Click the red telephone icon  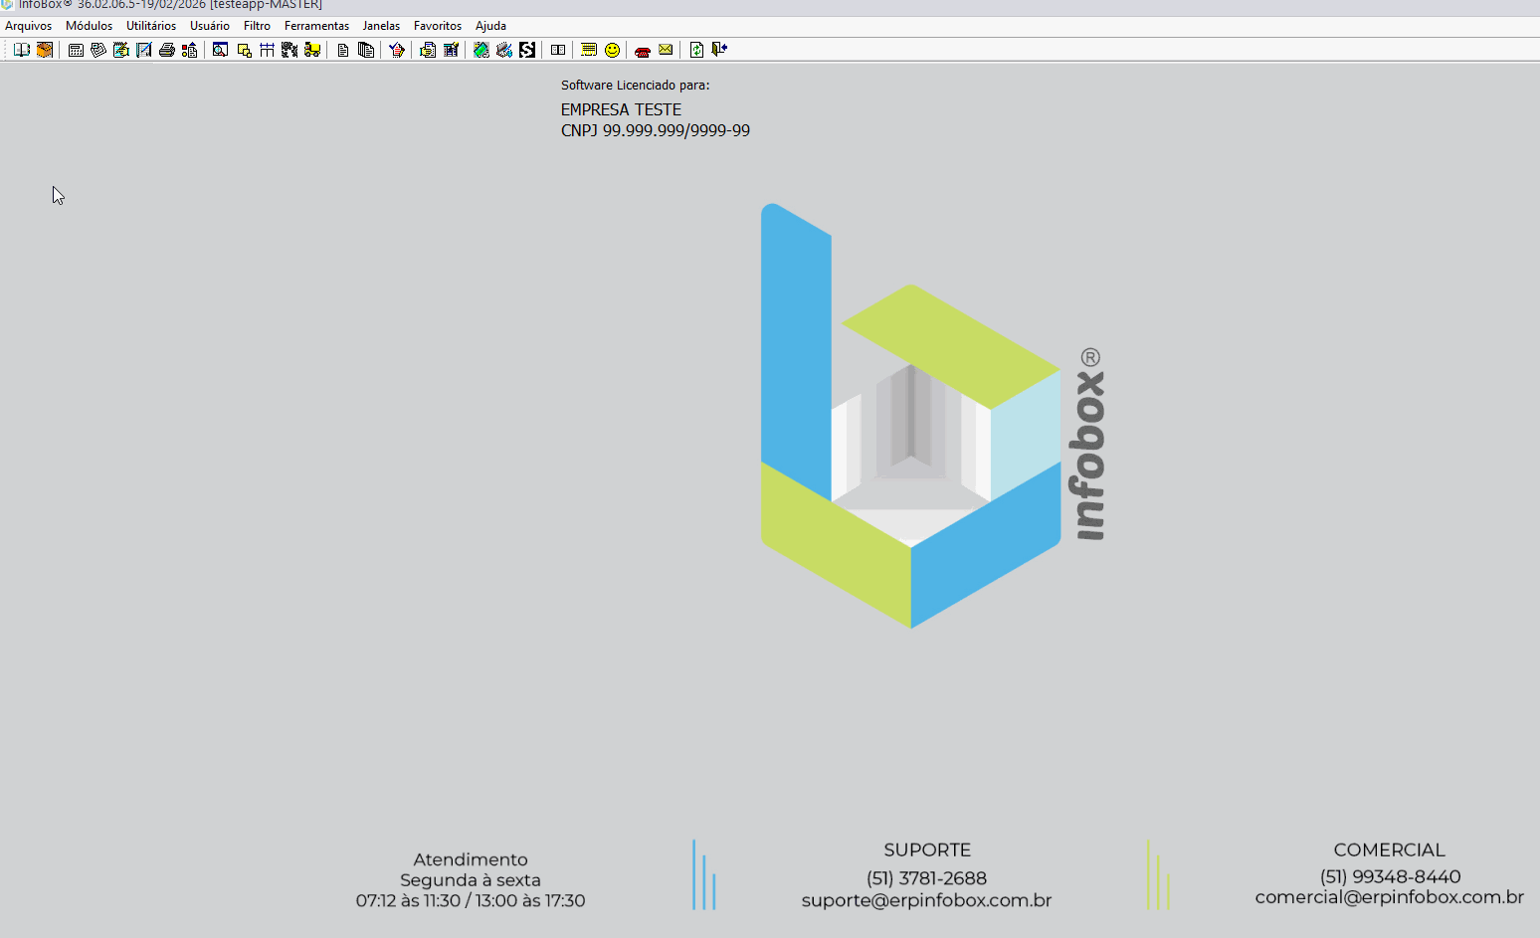point(643,51)
